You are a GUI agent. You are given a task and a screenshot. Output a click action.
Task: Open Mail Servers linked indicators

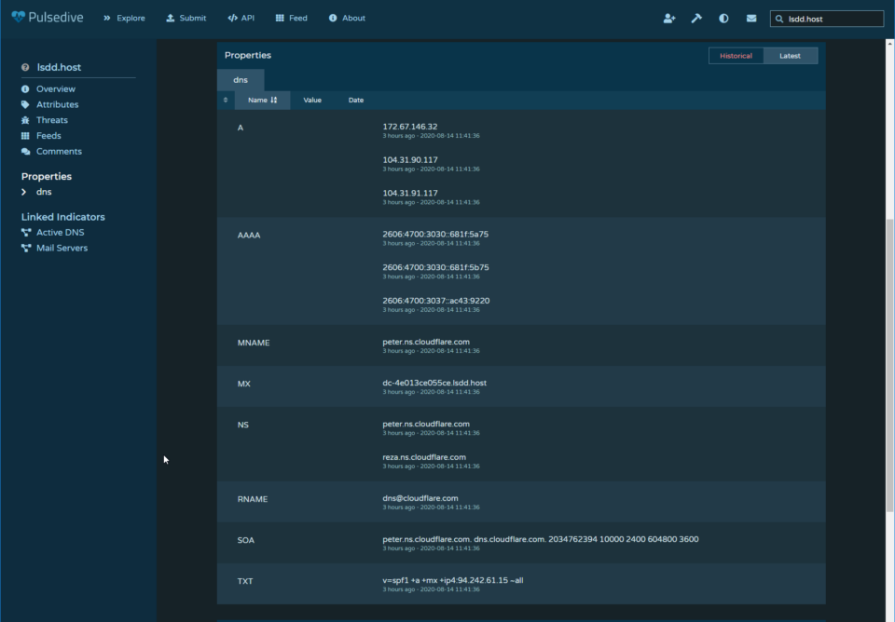(62, 248)
